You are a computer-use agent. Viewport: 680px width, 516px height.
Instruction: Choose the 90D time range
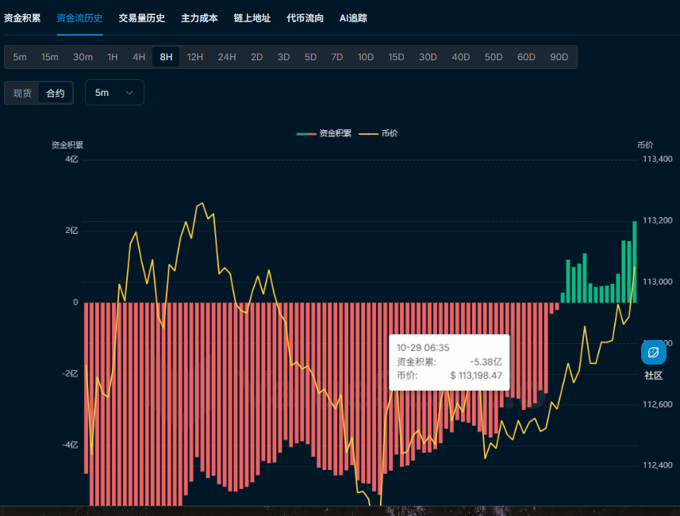coord(559,57)
